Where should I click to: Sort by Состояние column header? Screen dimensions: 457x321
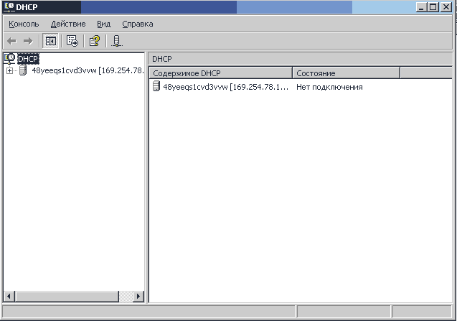[346, 73]
